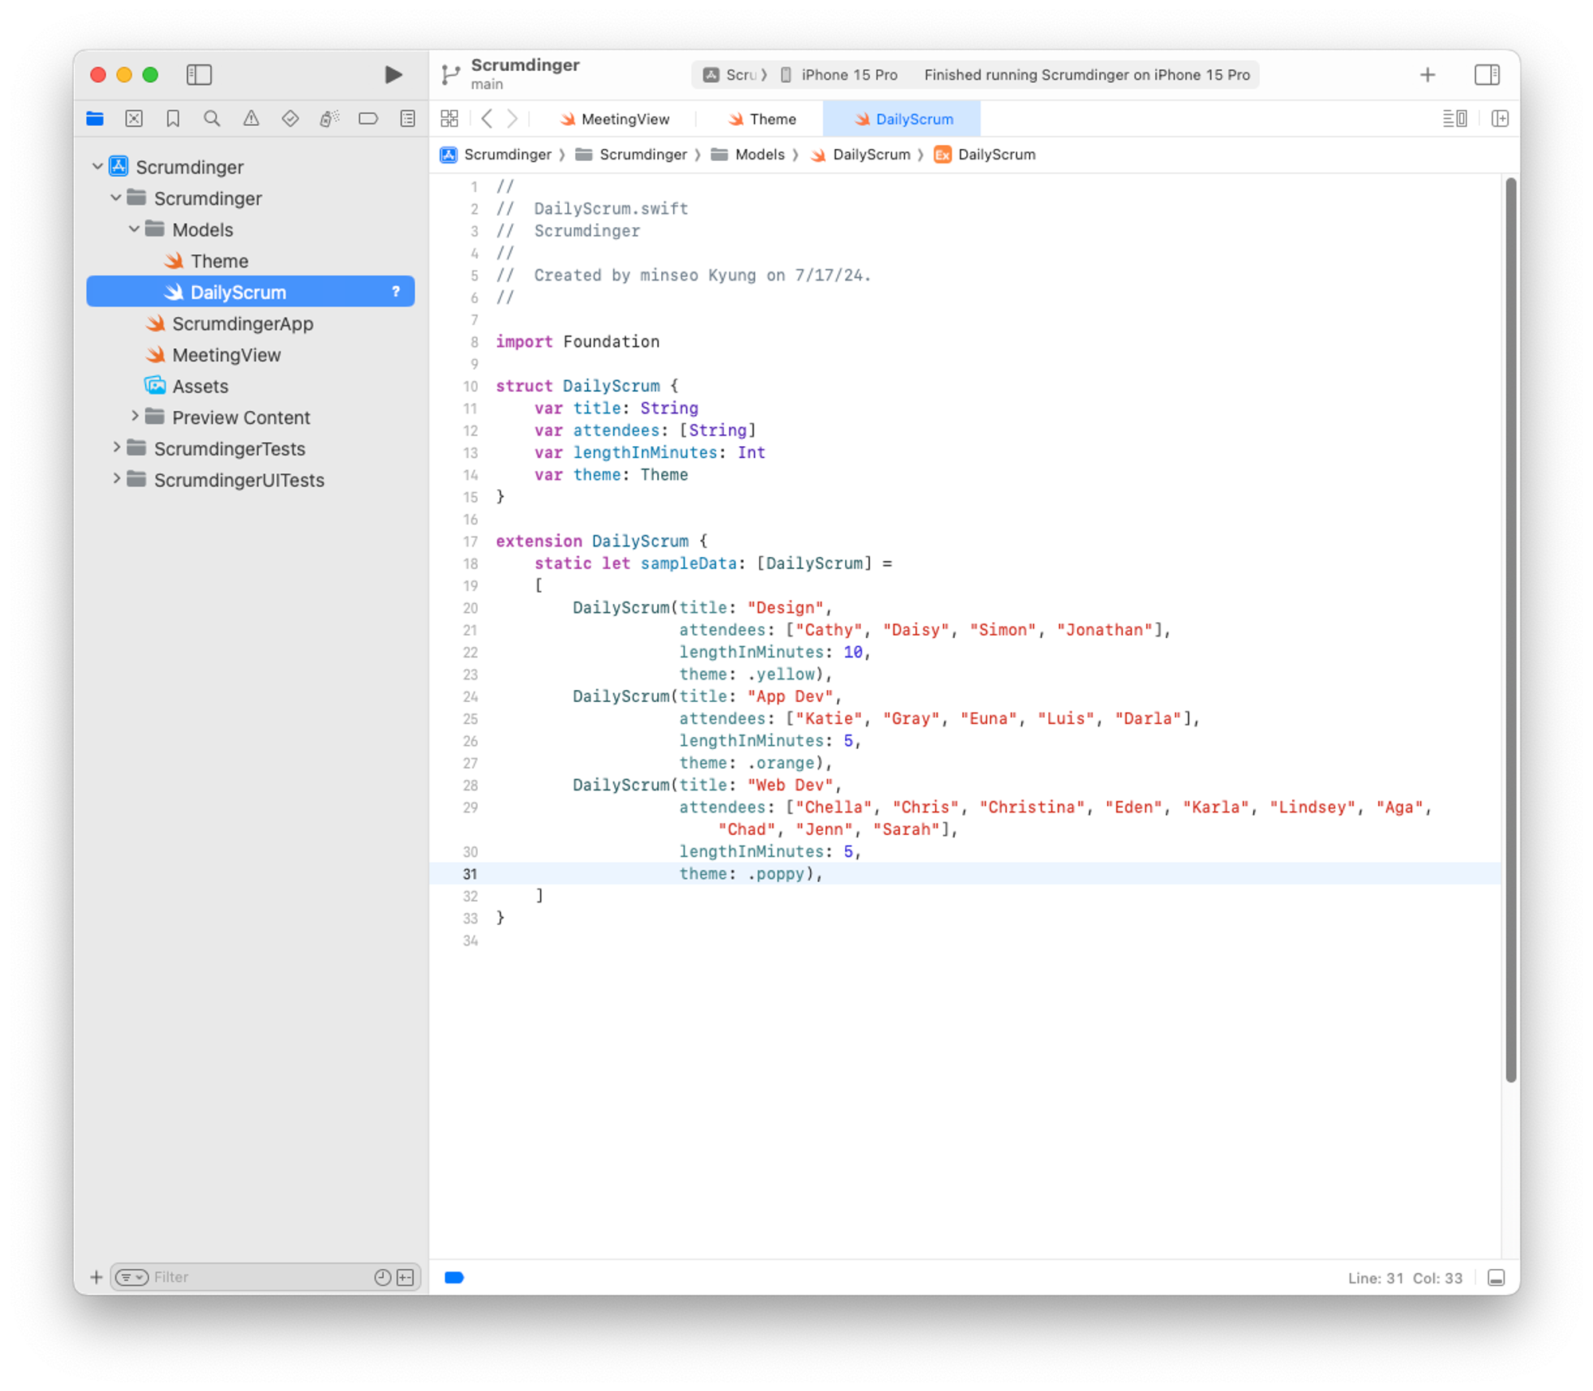1593x1391 pixels.
Task: Open the Library with plus button
Action: tap(1427, 75)
